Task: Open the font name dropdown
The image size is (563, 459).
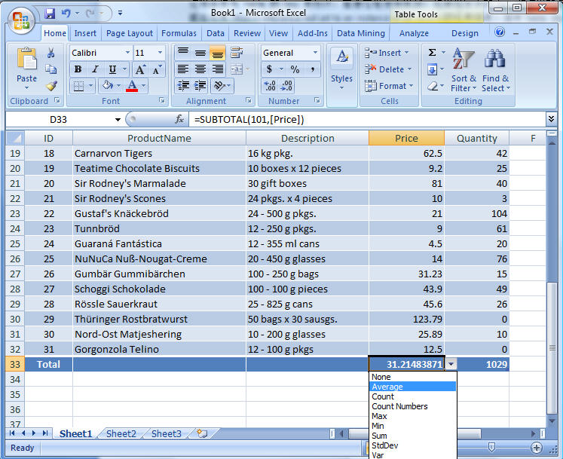Action: 127,53
